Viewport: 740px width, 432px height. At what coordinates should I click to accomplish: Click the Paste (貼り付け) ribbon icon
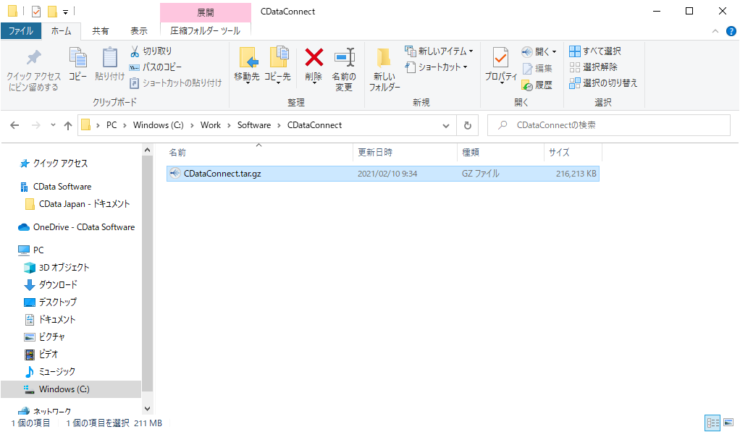[x=109, y=58]
